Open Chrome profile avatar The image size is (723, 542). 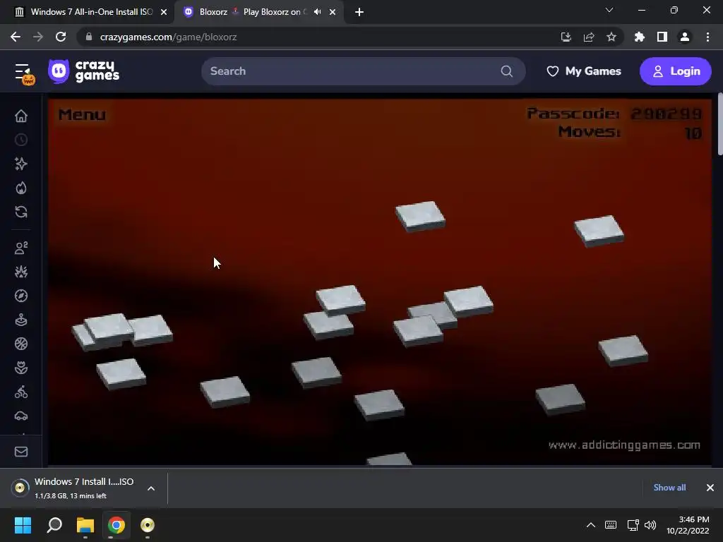tap(685, 37)
